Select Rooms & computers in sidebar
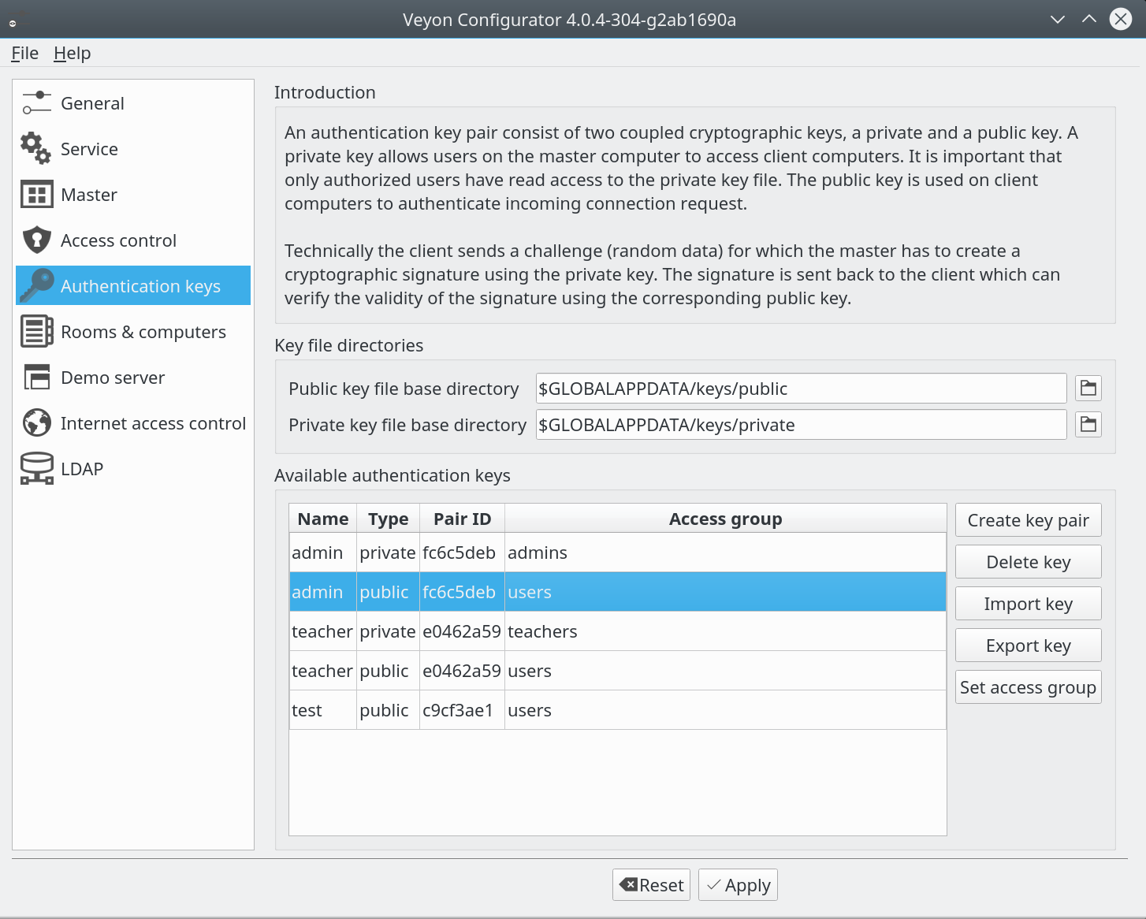 click(133, 332)
